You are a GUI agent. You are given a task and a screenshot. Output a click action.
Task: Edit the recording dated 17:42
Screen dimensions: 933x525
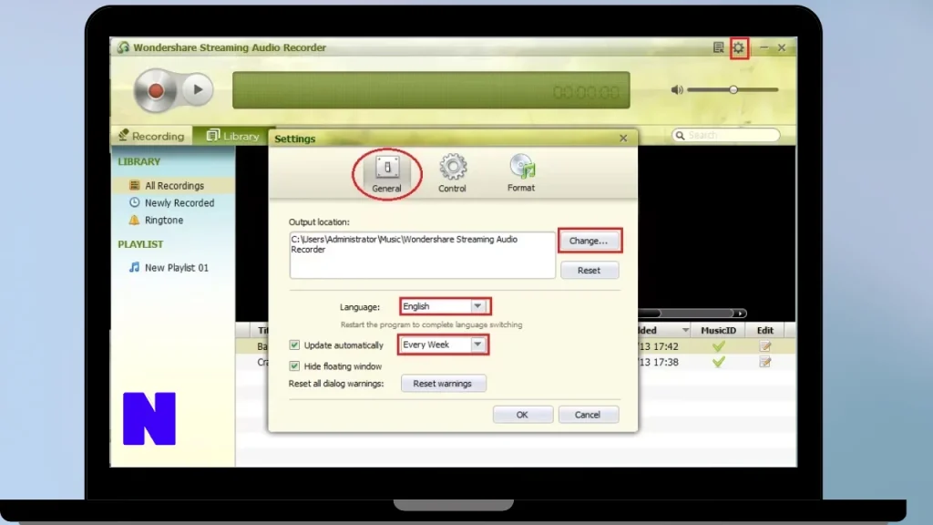tap(765, 346)
